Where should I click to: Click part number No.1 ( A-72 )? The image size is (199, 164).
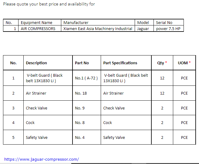[87, 78]
